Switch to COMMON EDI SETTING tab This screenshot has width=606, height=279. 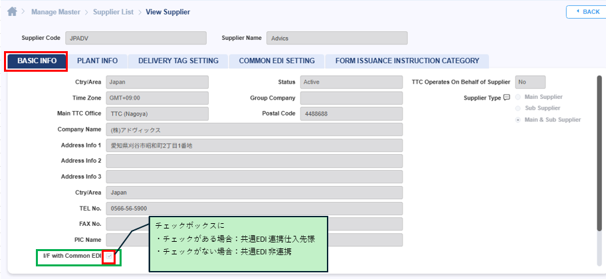coord(276,61)
